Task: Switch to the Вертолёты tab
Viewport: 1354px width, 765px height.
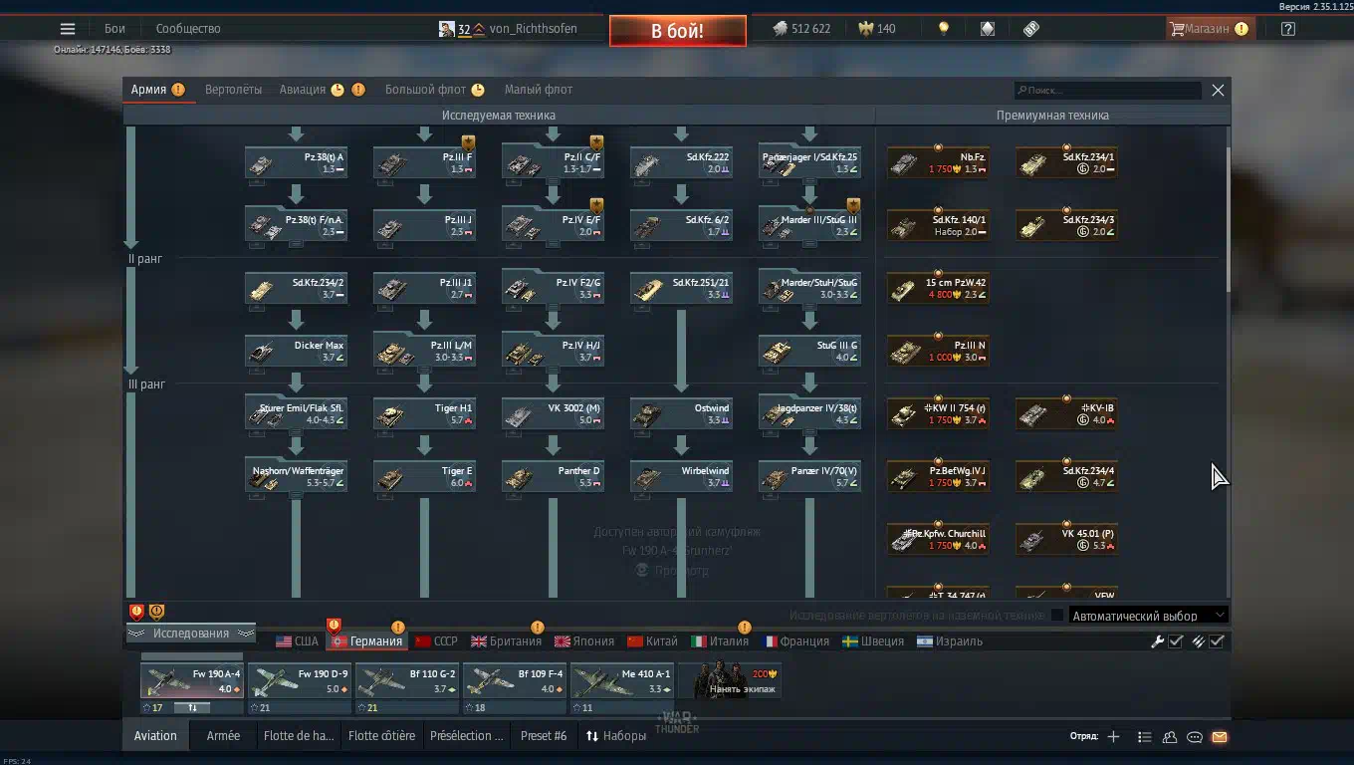Action: click(x=233, y=90)
